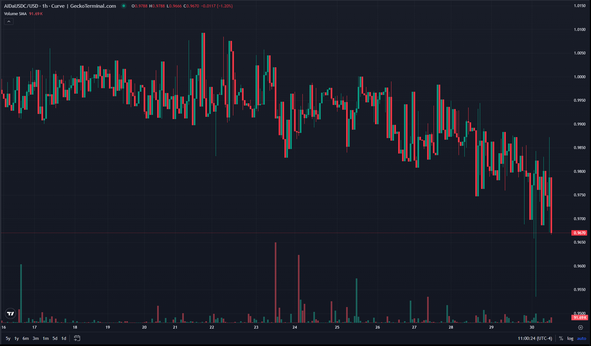Select the 1y time range
Image resolution: width=591 pixels, height=346 pixels.
point(16,339)
